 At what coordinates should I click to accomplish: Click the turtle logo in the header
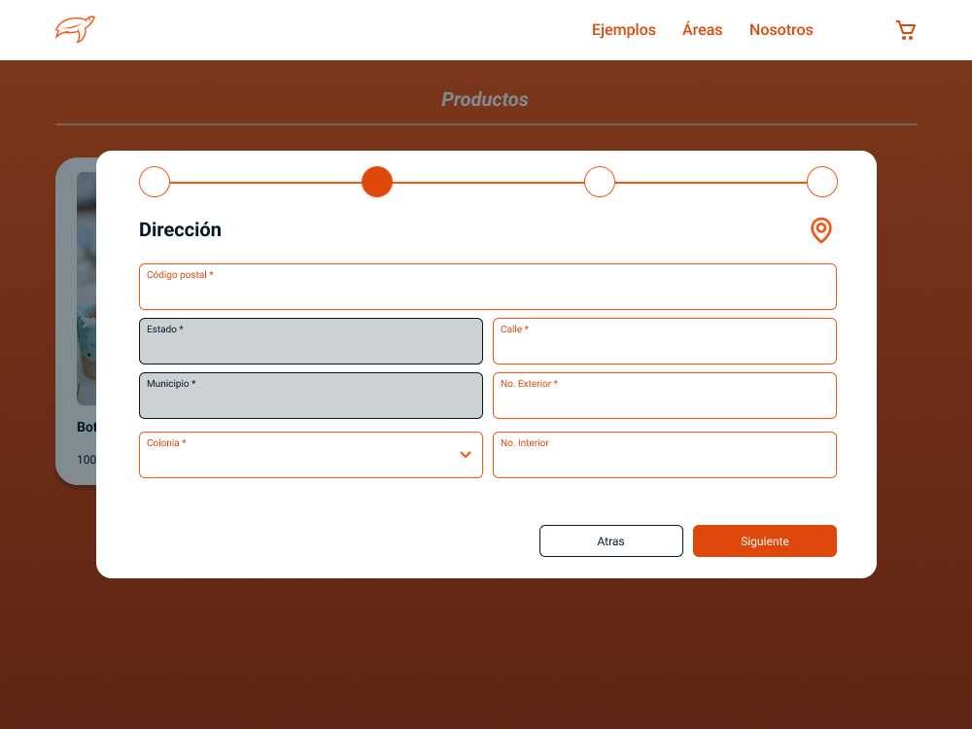point(75,29)
